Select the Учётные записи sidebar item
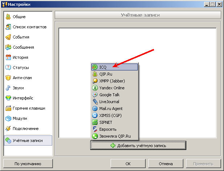Image resolution: width=224 pixels, height=171 pixels. click(28, 141)
